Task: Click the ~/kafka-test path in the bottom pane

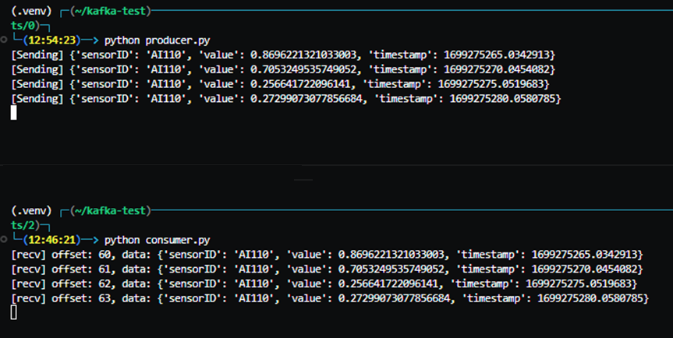Action: [x=110, y=211]
